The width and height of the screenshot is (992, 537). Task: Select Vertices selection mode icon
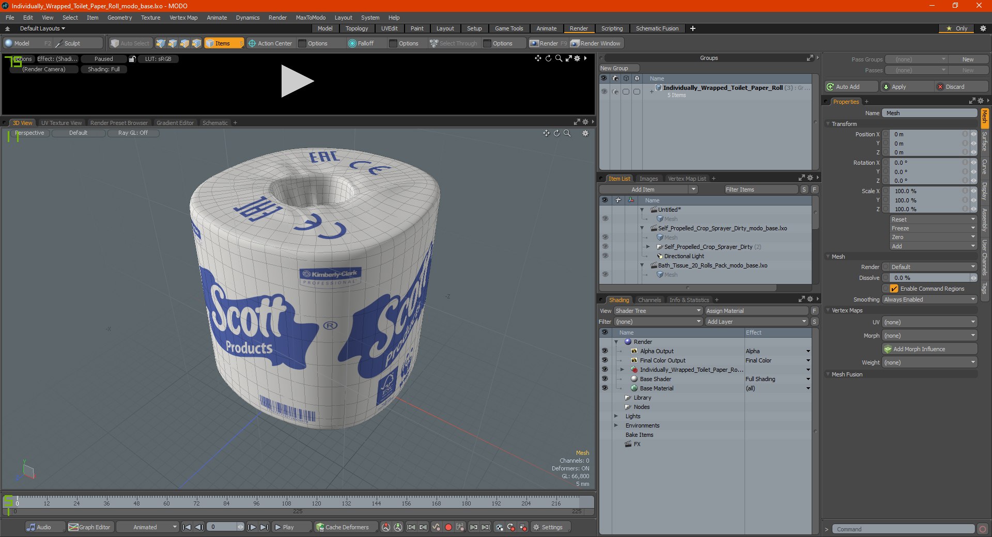161,43
